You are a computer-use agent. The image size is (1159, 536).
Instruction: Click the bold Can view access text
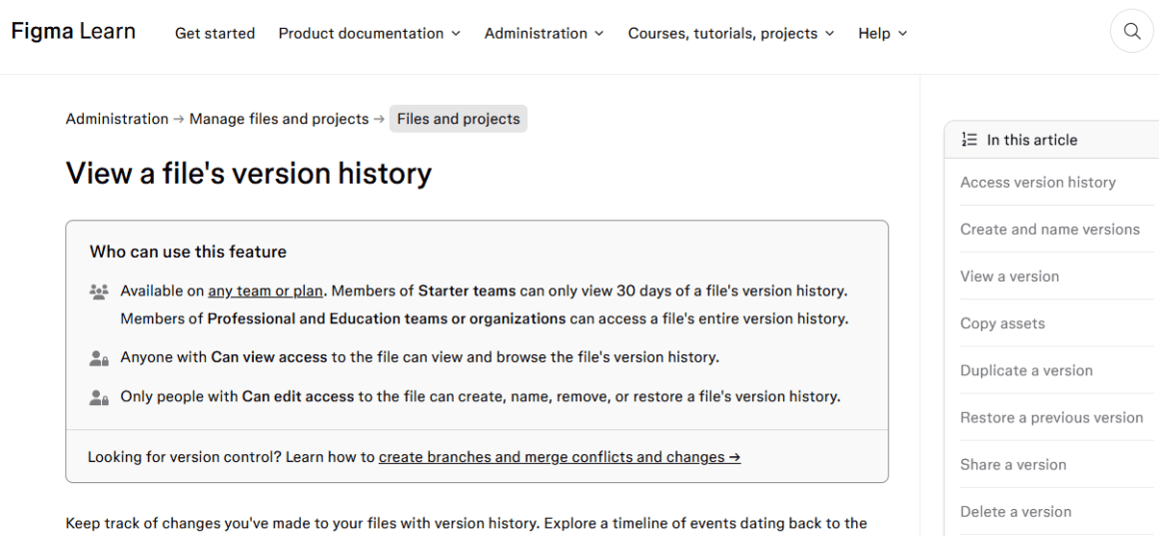tap(269, 357)
